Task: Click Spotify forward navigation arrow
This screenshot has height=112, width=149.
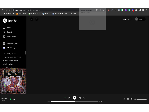Action: click(x=37, y=19)
